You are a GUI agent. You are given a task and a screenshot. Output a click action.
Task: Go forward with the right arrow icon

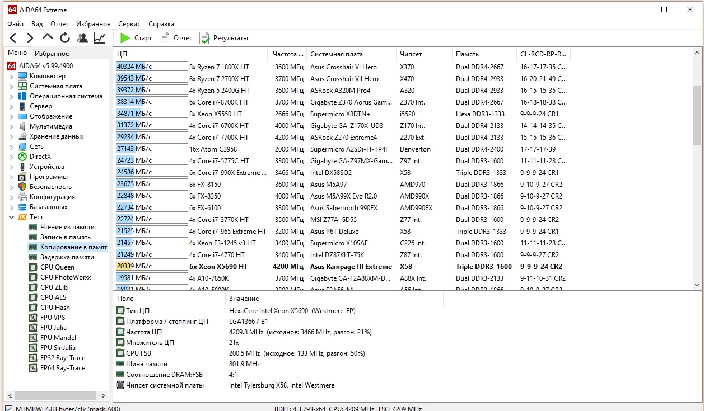click(x=30, y=38)
